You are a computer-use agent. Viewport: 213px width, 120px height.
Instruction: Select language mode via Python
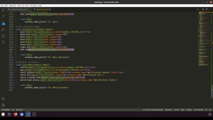click(189, 110)
